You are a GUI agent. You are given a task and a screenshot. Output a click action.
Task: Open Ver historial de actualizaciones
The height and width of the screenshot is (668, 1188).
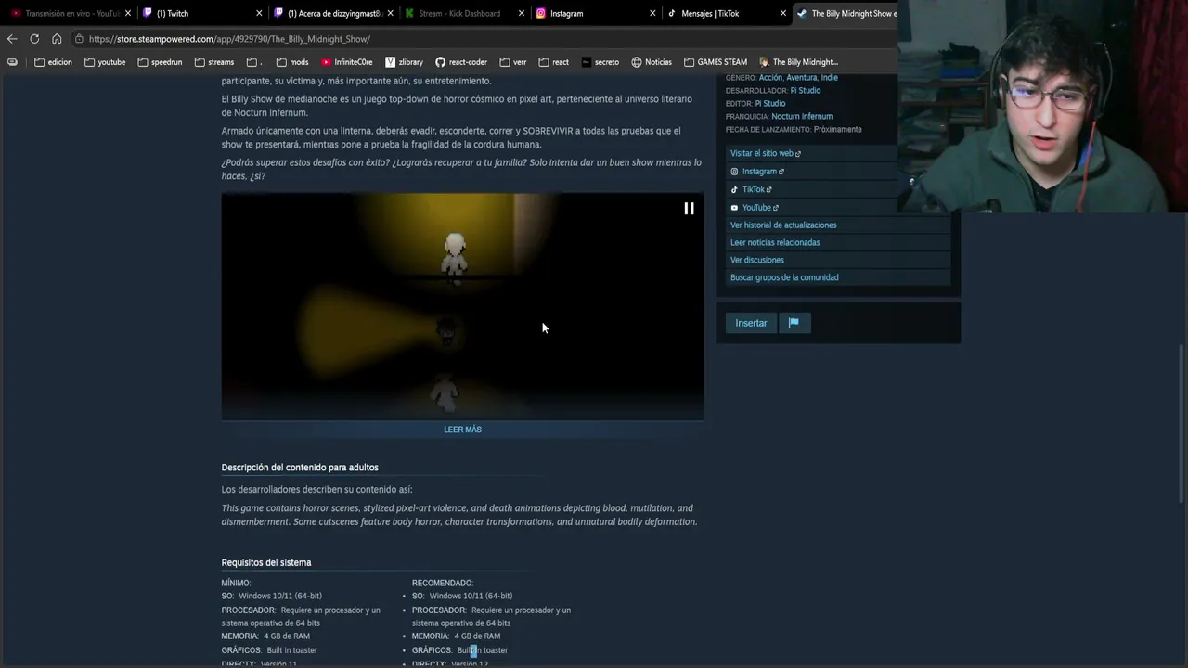pyautogui.click(x=783, y=225)
